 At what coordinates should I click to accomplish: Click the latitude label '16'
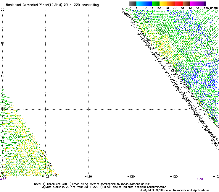[2, 76]
